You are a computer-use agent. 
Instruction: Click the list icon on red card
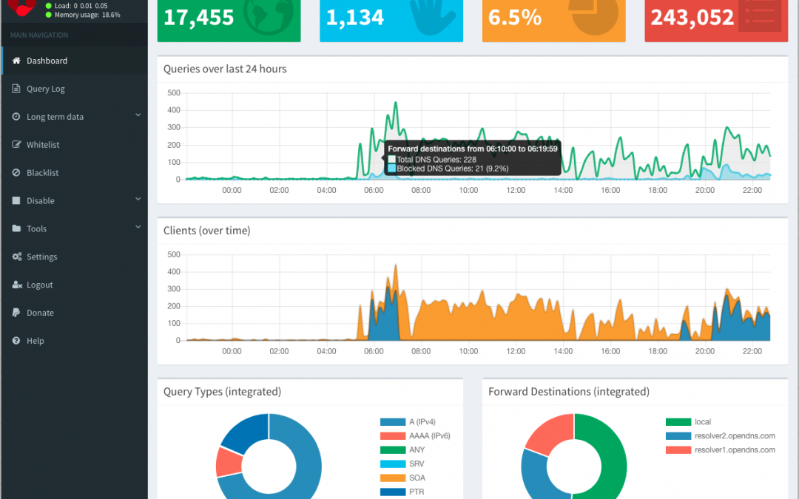pyautogui.click(x=760, y=16)
